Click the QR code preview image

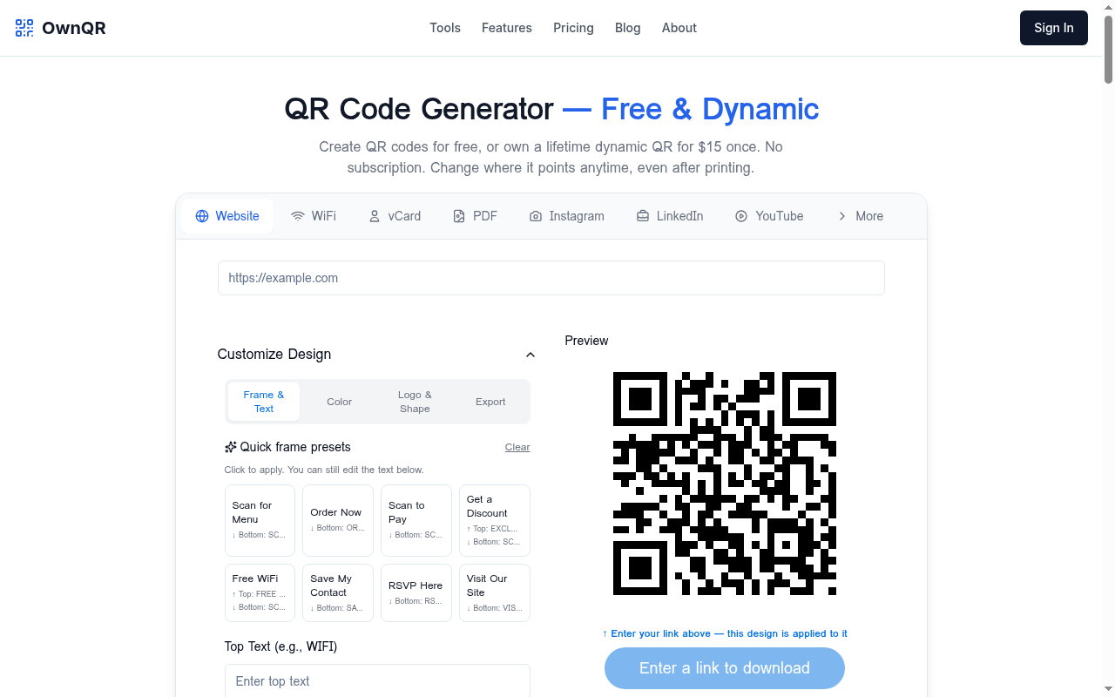coord(725,484)
